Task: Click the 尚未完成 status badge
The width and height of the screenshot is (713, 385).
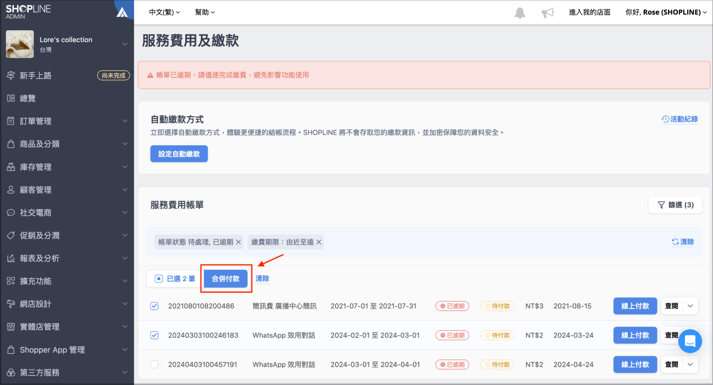Action: (113, 76)
